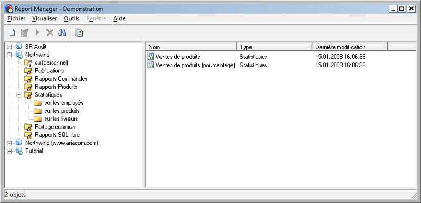Click the Rapports Produits folder icon
Image resolution: width=421 pixels, height=203 pixels.
click(28, 87)
